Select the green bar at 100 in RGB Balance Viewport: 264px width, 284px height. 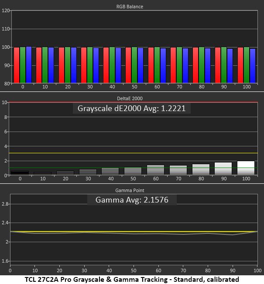[247, 65]
